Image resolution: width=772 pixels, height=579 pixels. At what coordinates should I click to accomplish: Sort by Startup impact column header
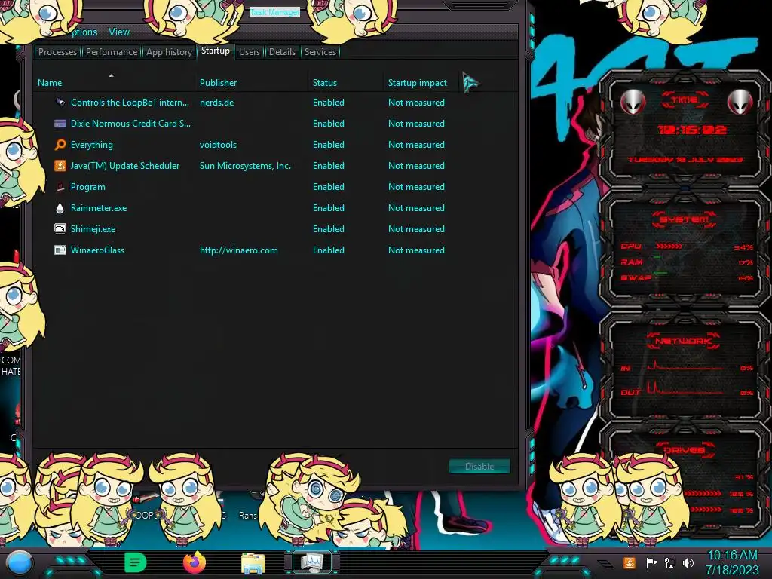click(421, 82)
